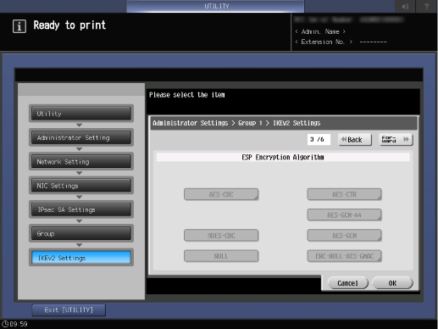Click the info icon beside Ready to print
Image resolution: width=438 pixels, height=329 pixels.
pos(19,26)
